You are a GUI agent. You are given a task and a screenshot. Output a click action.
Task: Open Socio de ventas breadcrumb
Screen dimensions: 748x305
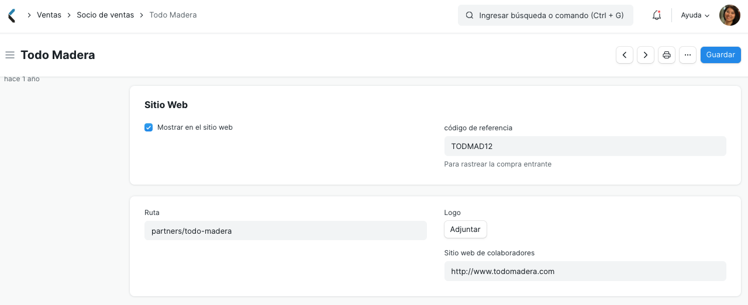105,15
